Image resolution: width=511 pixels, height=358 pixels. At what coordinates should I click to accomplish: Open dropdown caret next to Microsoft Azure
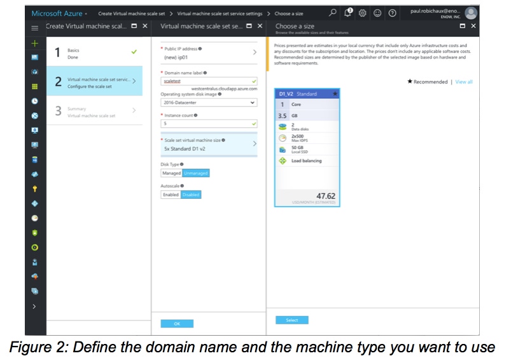click(x=86, y=14)
